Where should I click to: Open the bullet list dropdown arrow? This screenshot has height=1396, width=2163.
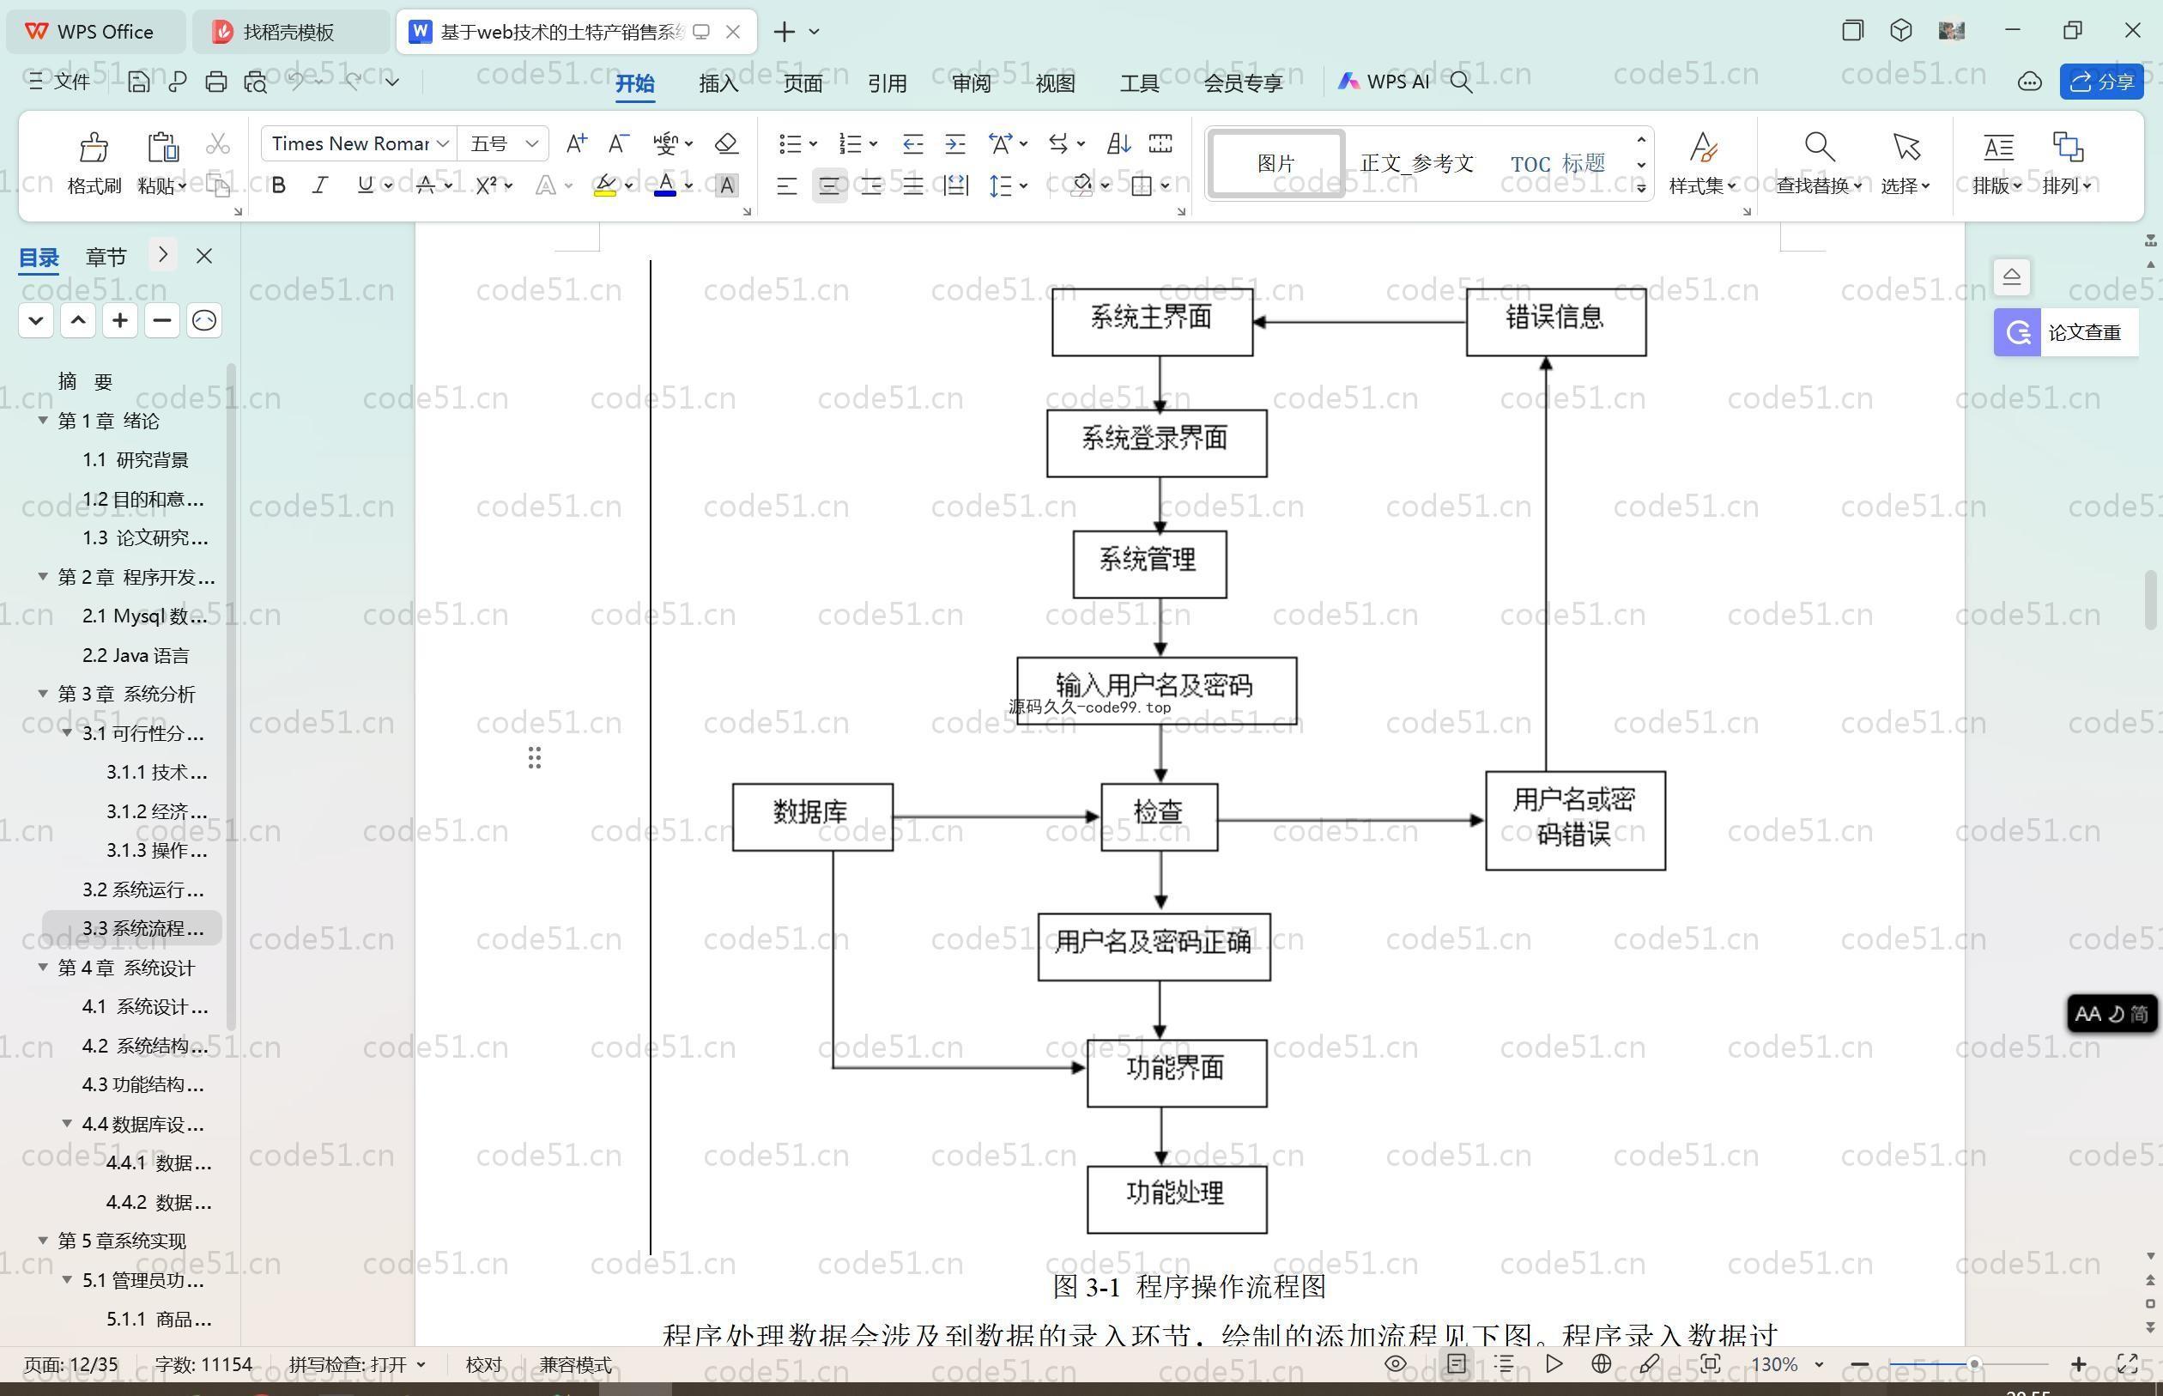pyautogui.click(x=813, y=144)
